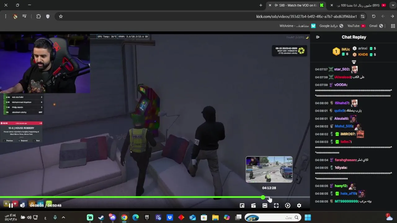Open star_502 chat username
This screenshot has height=223, width=397.
342,69
